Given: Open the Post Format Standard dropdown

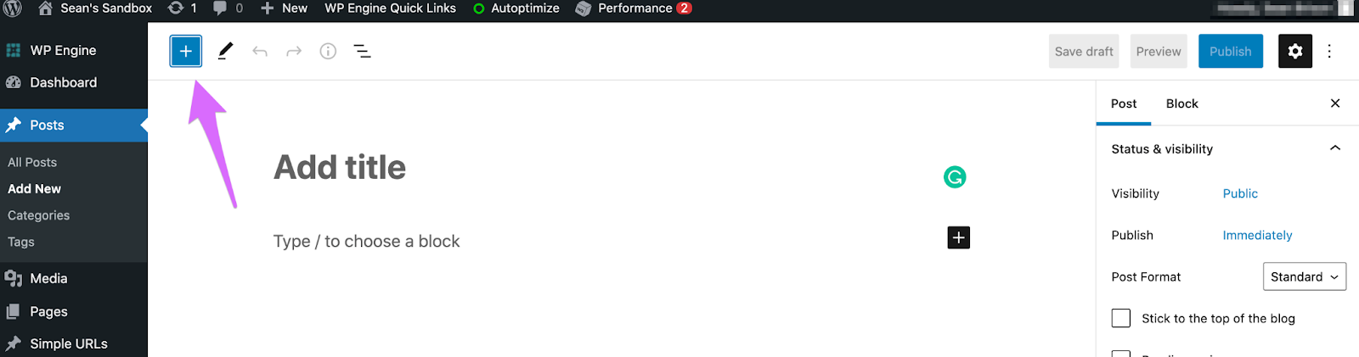Looking at the screenshot, I should tap(1305, 276).
